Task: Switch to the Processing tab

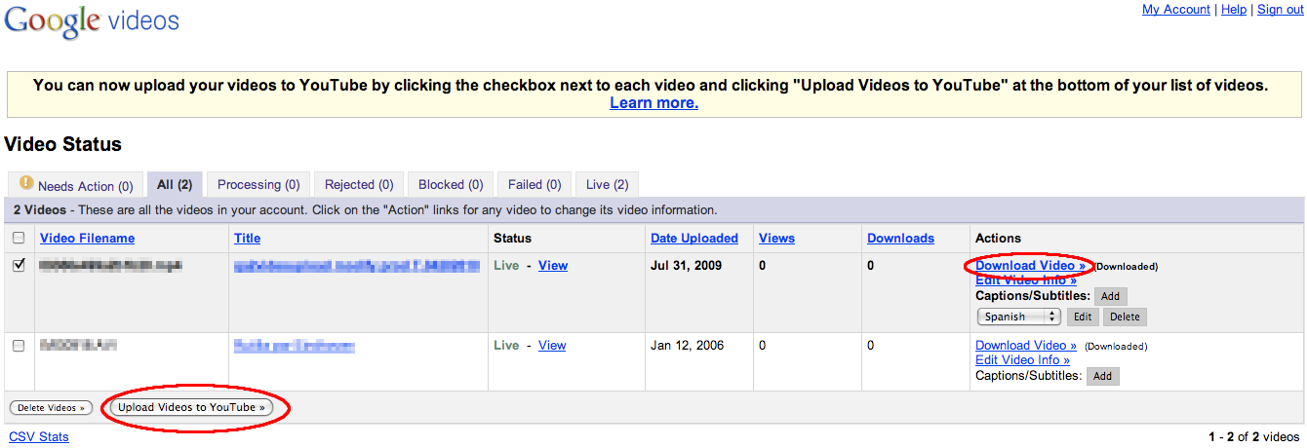Action: (x=258, y=185)
